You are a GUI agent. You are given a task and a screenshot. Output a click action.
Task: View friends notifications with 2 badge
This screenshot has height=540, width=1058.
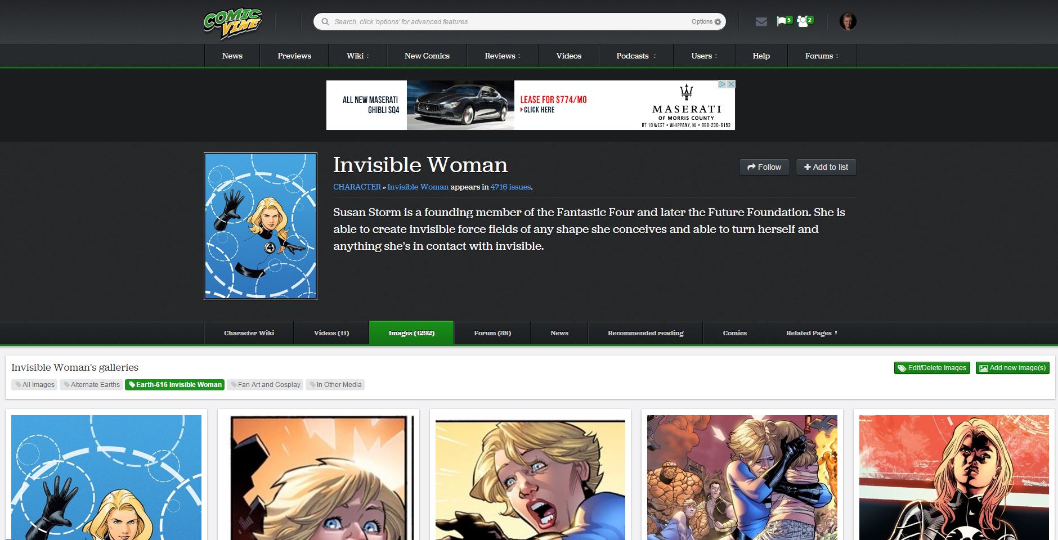tap(805, 21)
